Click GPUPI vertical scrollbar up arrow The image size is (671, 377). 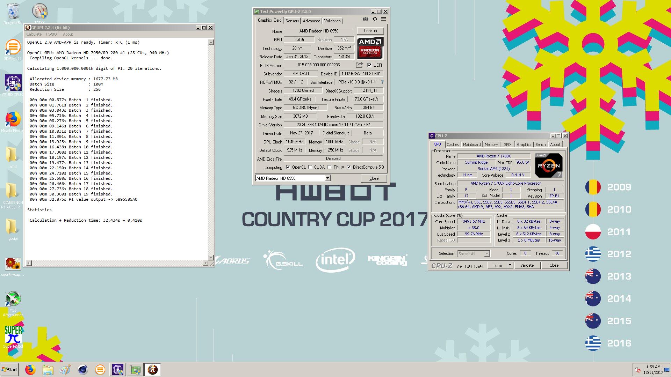pyautogui.click(x=211, y=42)
